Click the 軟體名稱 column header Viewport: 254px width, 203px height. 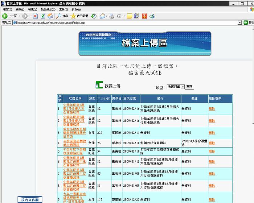pos(75,98)
